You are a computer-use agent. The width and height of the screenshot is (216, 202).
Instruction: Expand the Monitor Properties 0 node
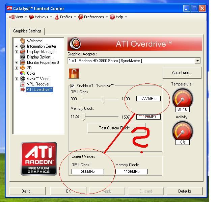16,62
